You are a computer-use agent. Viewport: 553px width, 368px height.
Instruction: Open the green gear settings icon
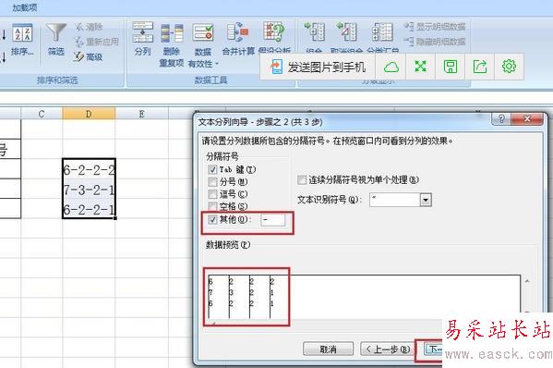tap(509, 66)
